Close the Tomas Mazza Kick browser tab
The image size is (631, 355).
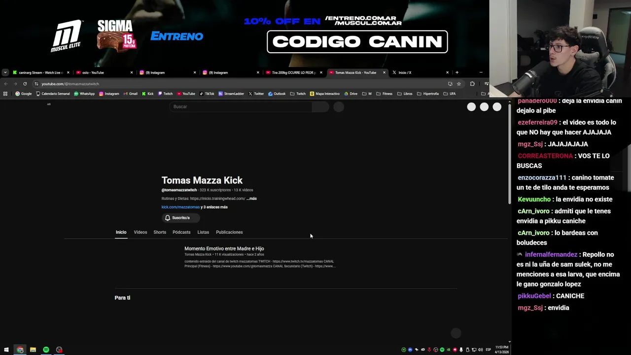coord(384,72)
